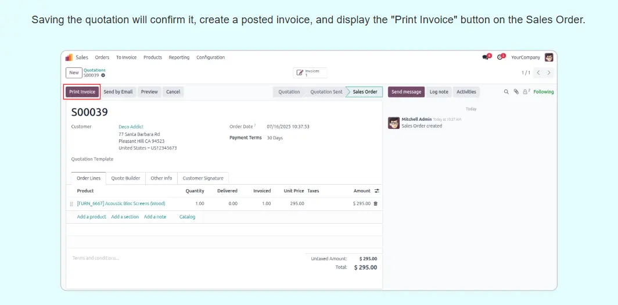Click the search magnifier in chatter
Image resolution: width=618 pixels, height=305 pixels.
coord(506,92)
